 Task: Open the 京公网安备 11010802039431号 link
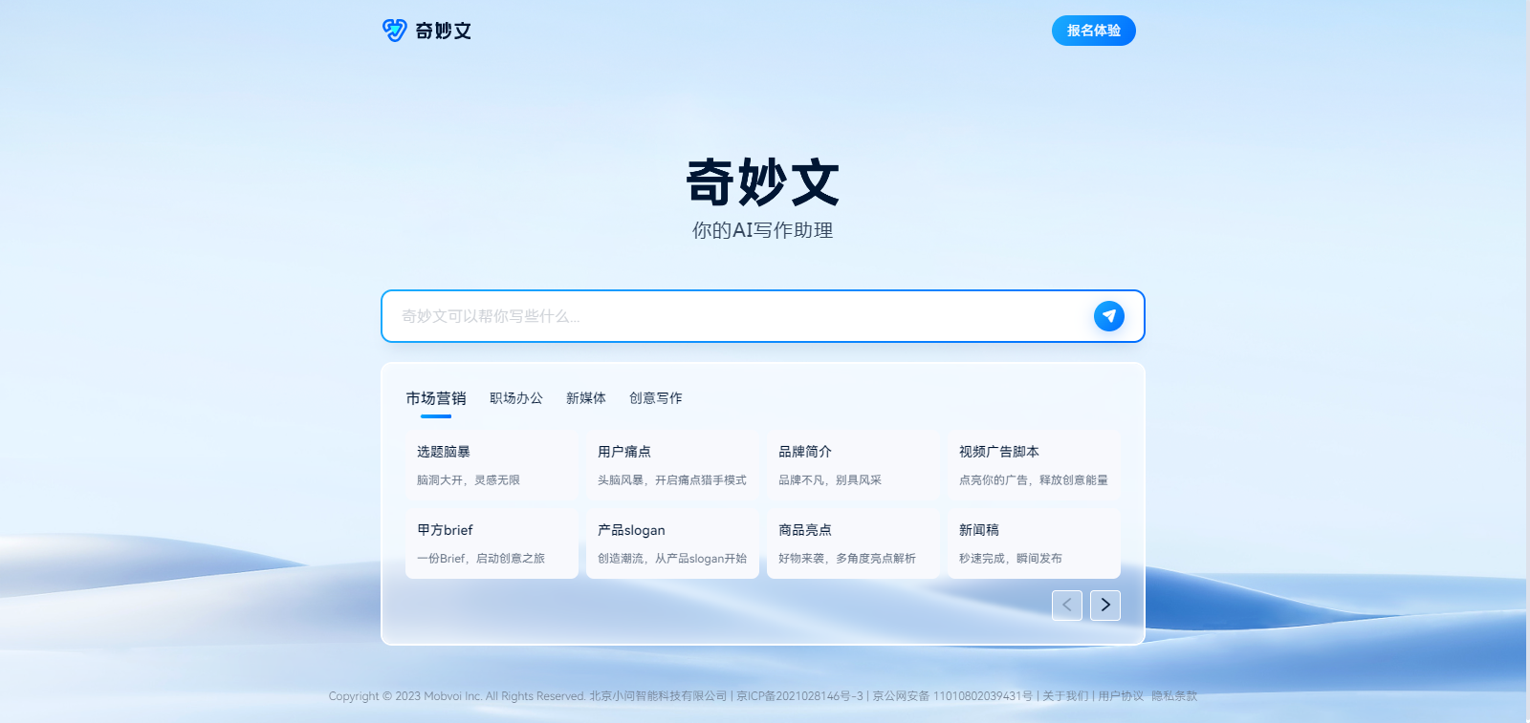(x=952, y=696)
